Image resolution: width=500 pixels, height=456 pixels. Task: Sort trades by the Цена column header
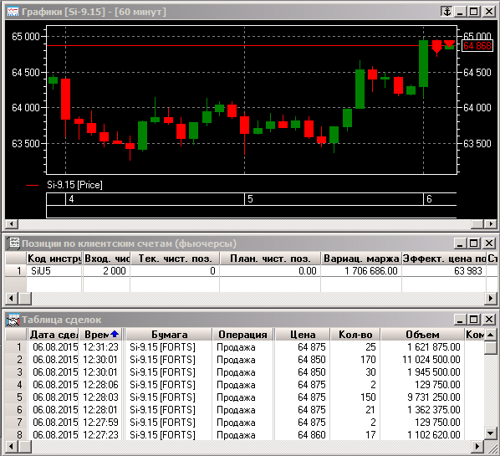tap(303, 335)
